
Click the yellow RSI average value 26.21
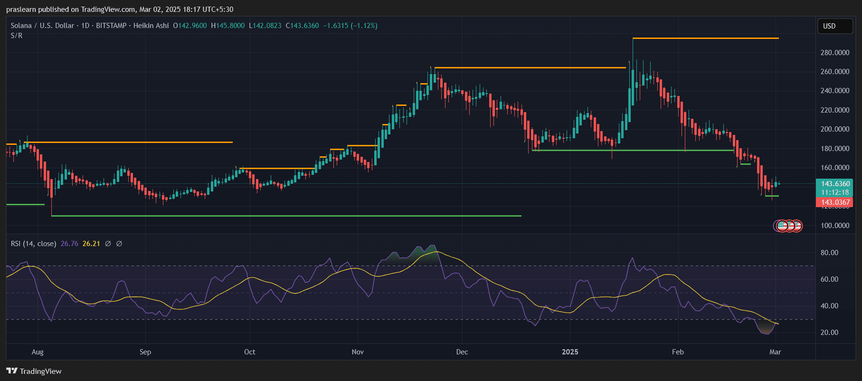click(x=91, y=244)
